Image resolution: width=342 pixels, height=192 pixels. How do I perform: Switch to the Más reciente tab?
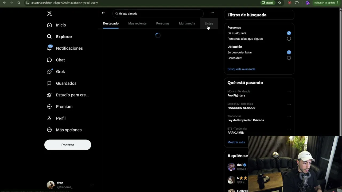pyautogui.click(x=137, y=23)
